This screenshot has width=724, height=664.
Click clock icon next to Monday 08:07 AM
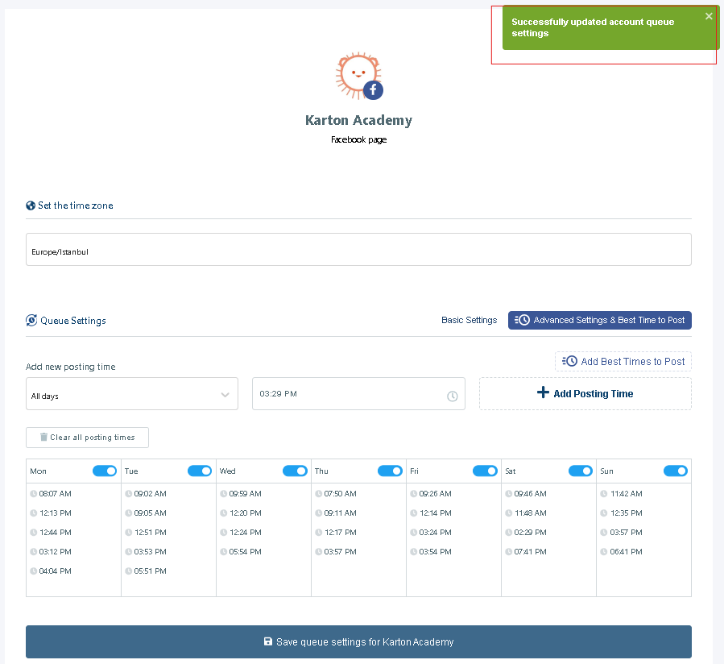[x=34, y=493]
